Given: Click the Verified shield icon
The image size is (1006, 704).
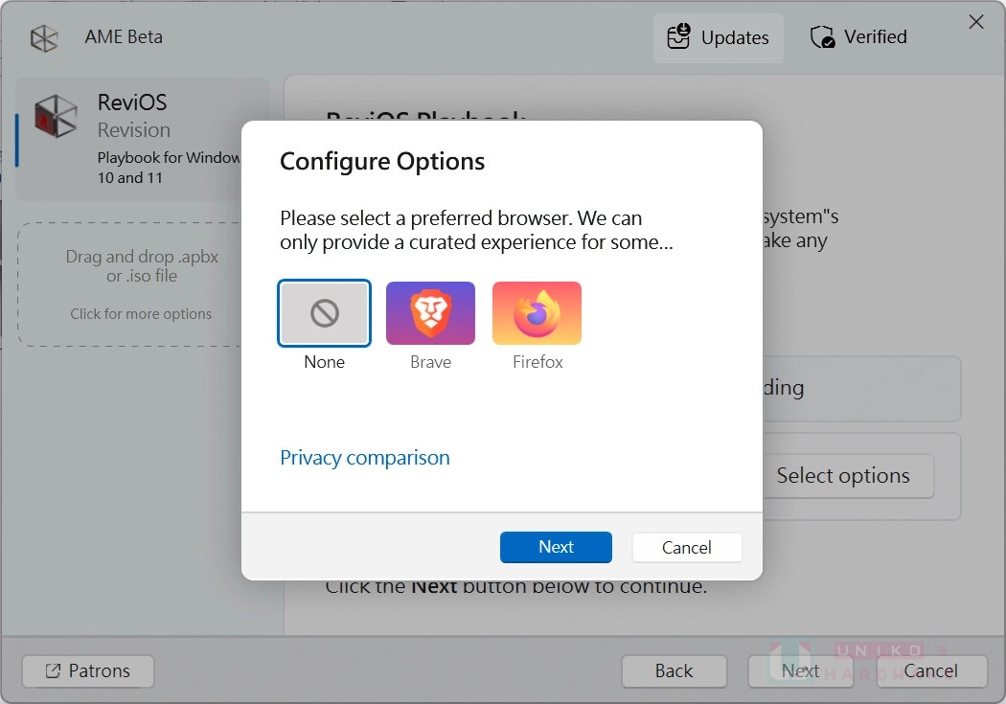Looking at the screenshot, I should click(822, 37).
